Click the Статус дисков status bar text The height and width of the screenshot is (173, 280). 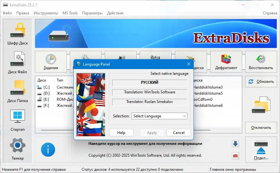click(x=133, y=169)
